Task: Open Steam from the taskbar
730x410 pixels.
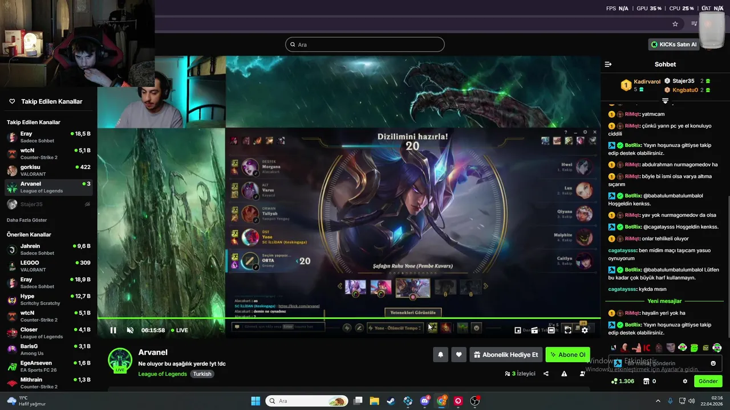Action: pyautogui.click(x=391, y=401)
